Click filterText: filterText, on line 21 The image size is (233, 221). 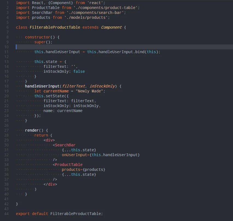pyautogui.click(x=70, y=101)
